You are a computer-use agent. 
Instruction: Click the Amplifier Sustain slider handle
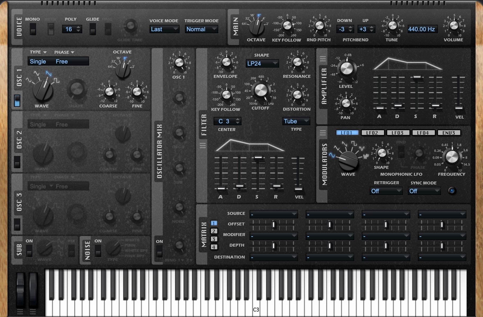(x=417, y=77)
